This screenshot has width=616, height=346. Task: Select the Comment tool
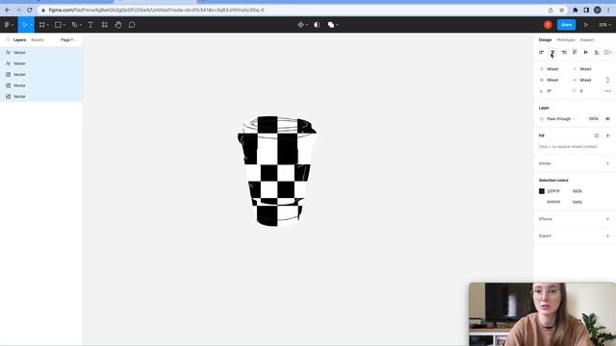[132, 25]
